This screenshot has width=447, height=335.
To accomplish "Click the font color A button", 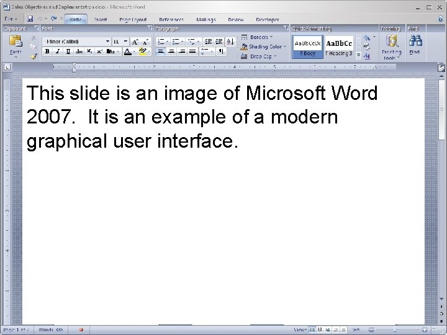I will 128,51.
